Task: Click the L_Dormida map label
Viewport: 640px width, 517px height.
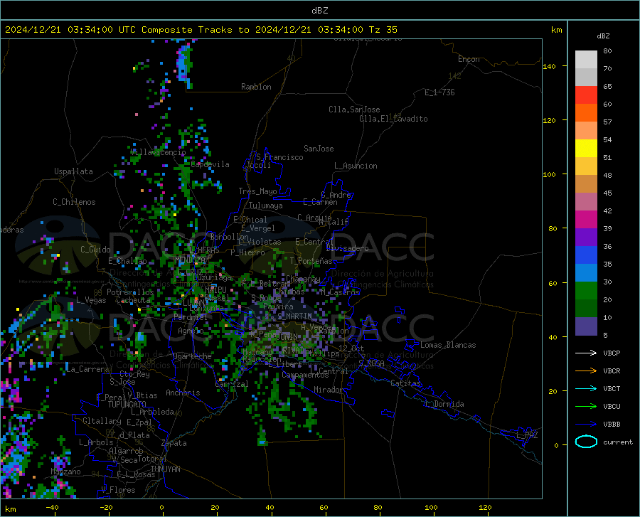Action: [444, 404]
